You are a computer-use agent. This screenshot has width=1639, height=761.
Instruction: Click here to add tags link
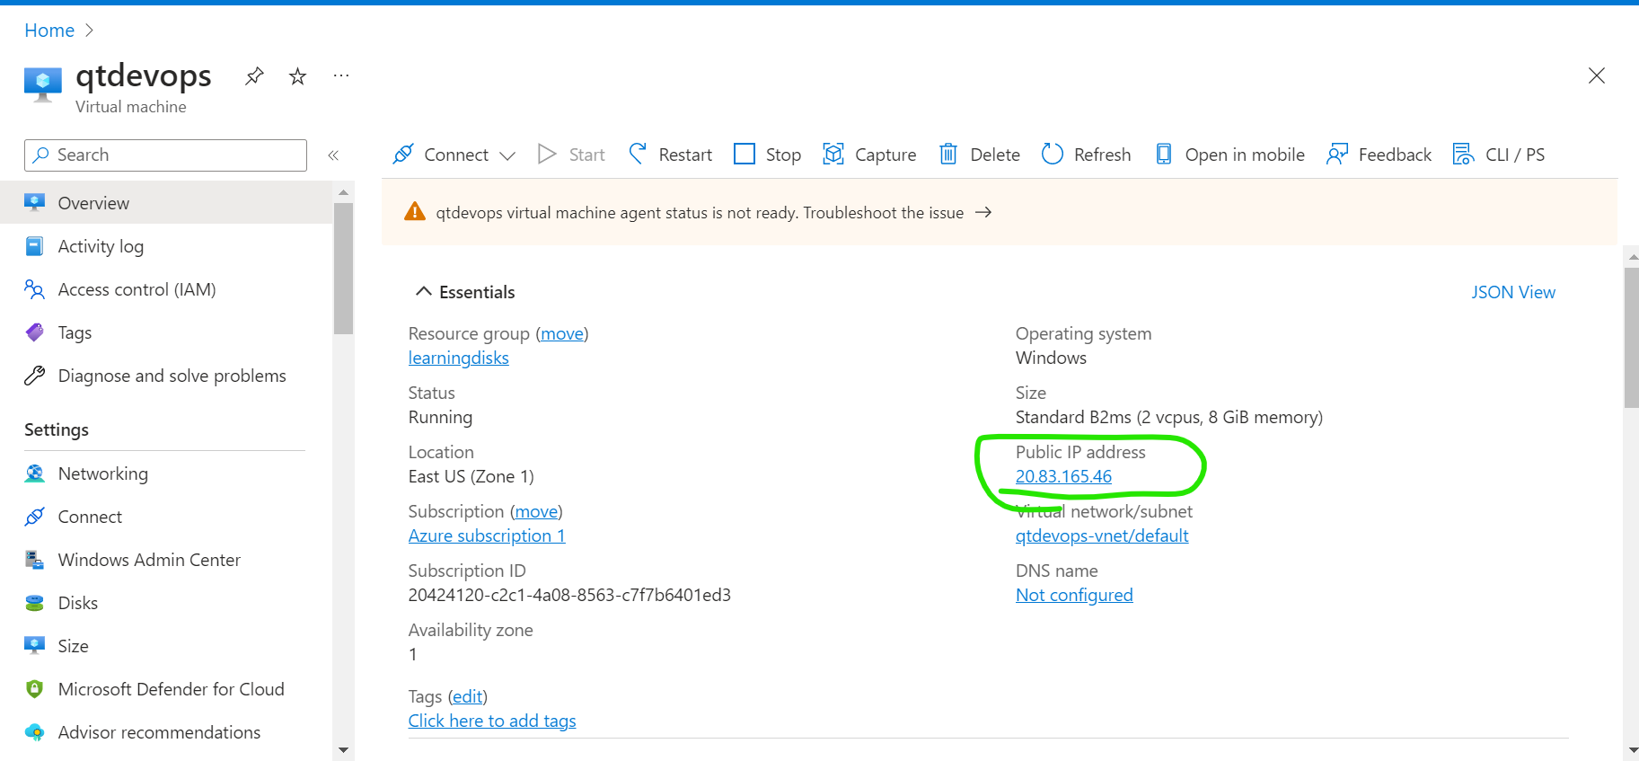coord(492,721)
